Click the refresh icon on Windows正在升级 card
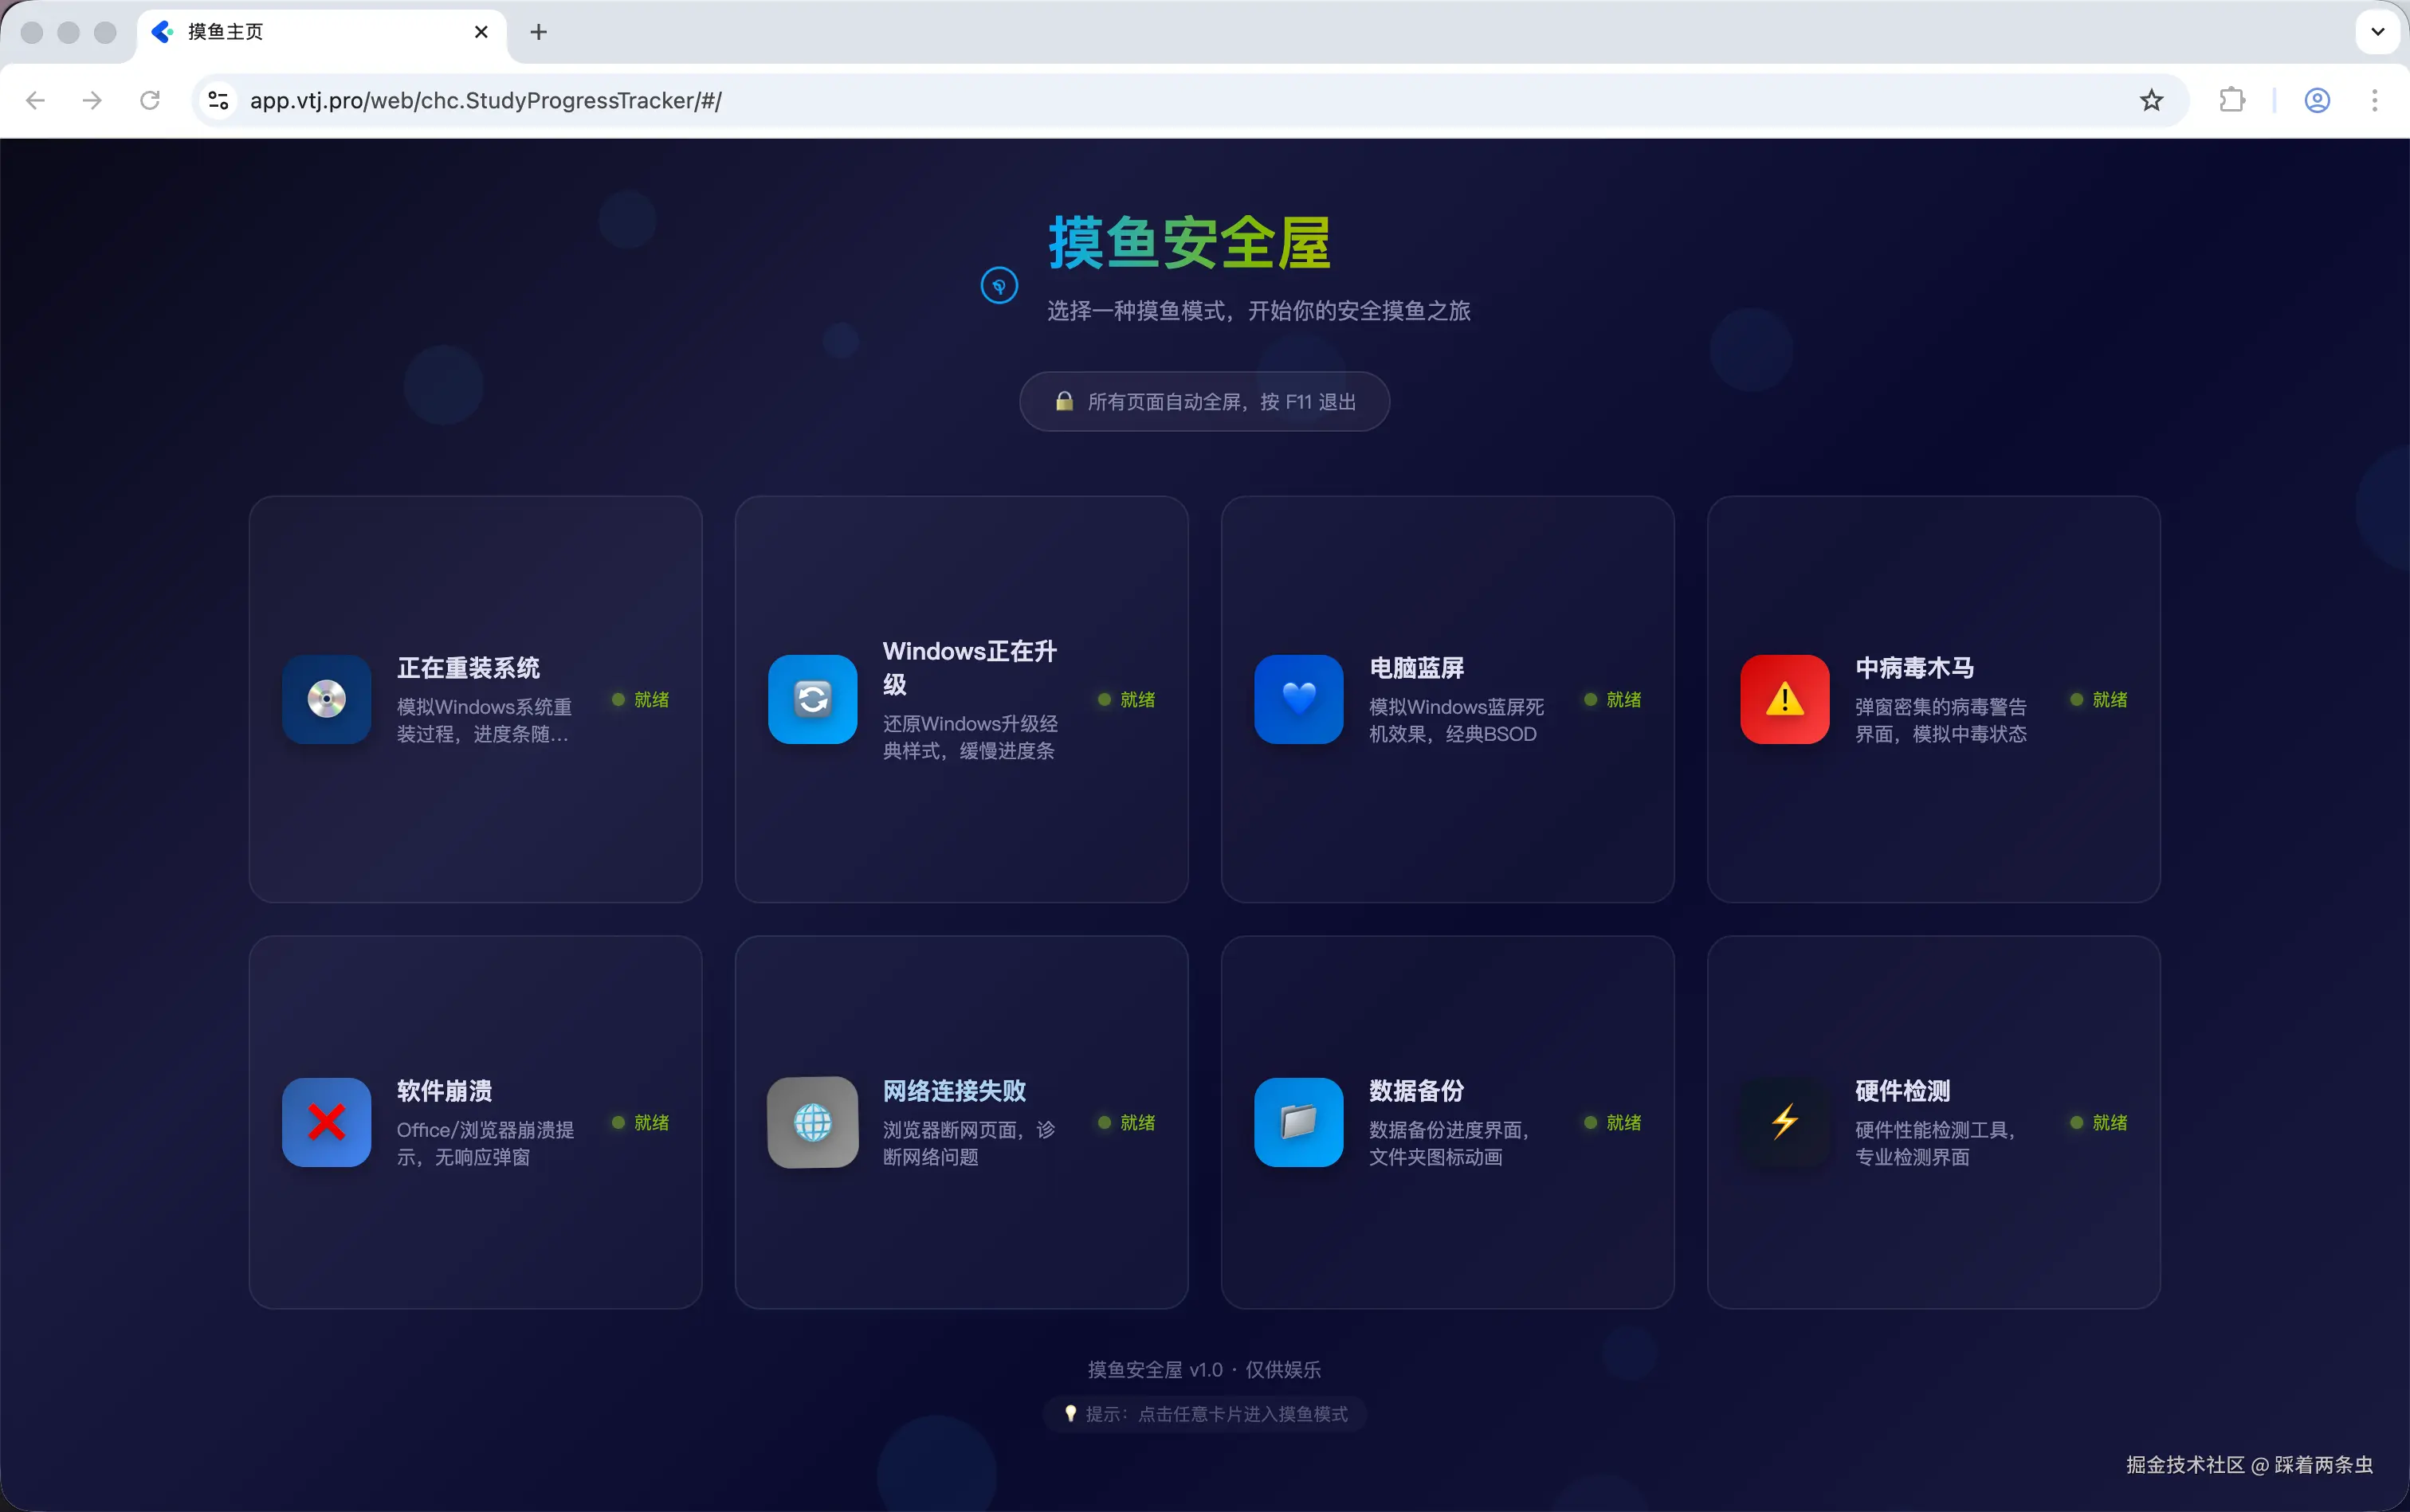The width and height of the screenshot is (2410, 1512). coord(811,699)
